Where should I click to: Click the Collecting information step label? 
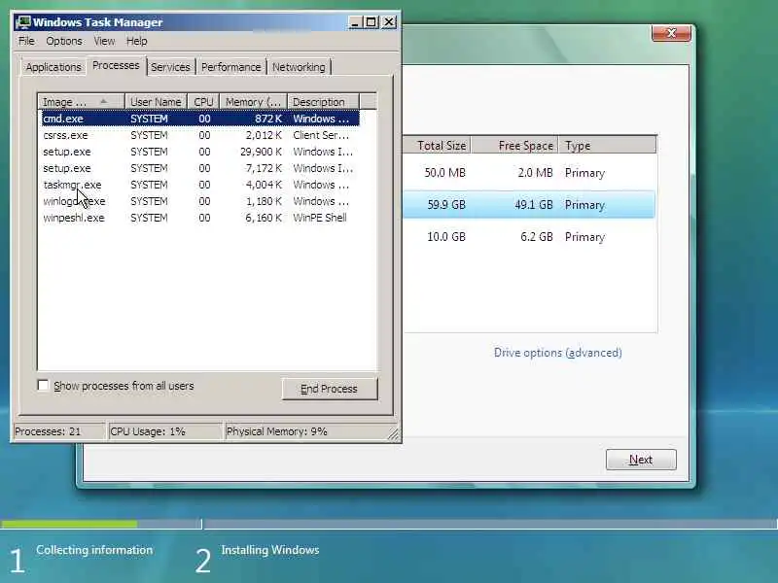pos(94,550)
